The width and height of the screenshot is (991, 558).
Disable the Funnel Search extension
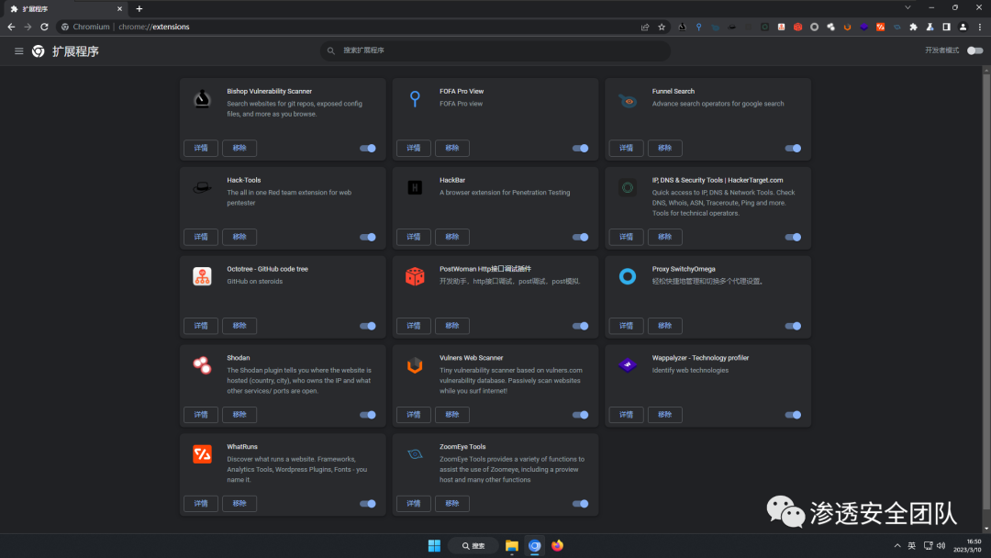click(793, 149)
